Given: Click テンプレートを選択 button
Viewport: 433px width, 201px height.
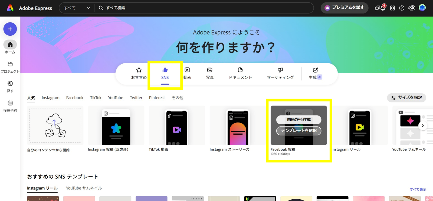Looking at the screenshot, I should pyautogui.click(x=298, y=131).
